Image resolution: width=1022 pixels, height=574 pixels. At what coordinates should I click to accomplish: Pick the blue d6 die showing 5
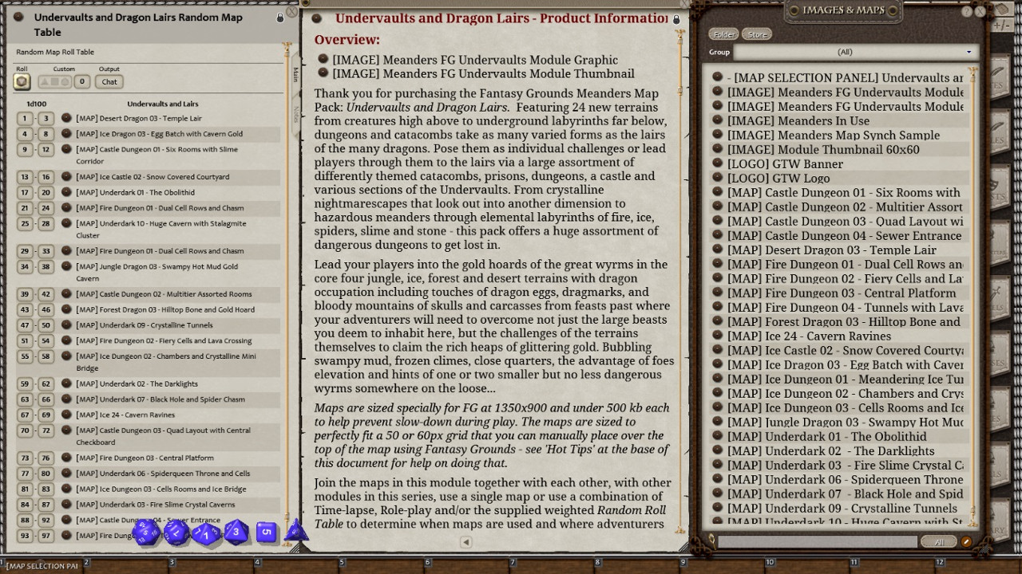click(x=266, y=532)
